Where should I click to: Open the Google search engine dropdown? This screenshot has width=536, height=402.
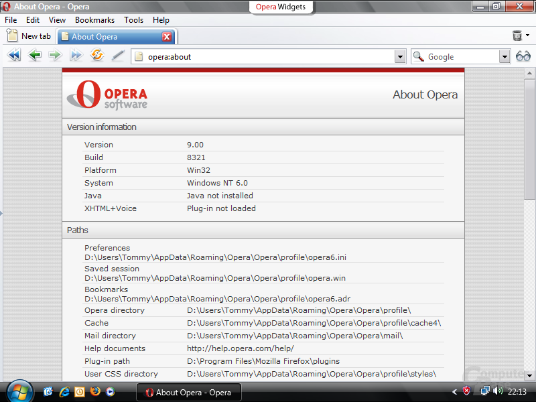[505, 56]
